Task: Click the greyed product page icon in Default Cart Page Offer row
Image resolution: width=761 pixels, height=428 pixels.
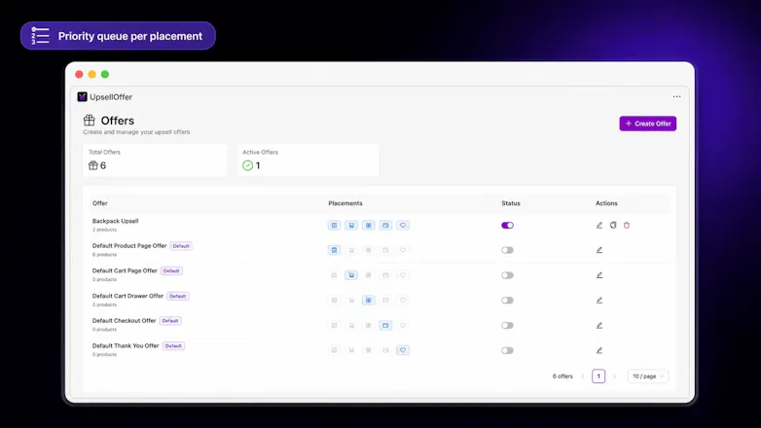Action: pyautogui.click(x=334, y=275)
